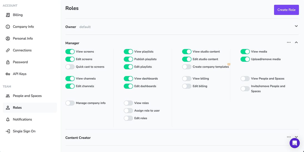Screen dimensions: 304x152
Task: Disable the Edit screens toggle
Action: [x=70, y=59]
